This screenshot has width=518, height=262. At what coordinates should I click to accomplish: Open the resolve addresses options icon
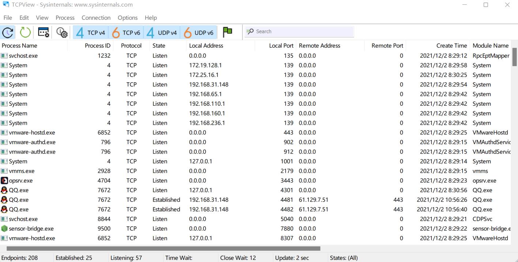pos(44,32)
